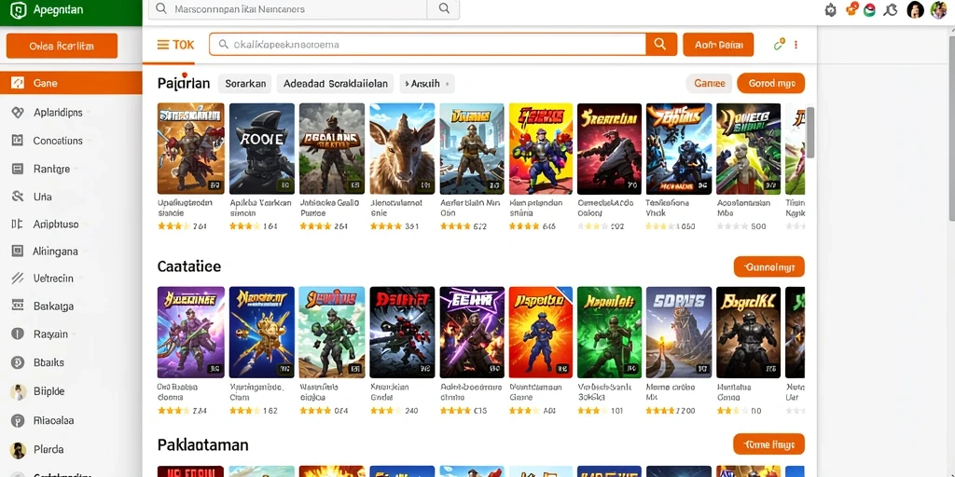Click the Rasyain sidebar icon
This screenshot has height=477, width=955.
coord(18,334)
